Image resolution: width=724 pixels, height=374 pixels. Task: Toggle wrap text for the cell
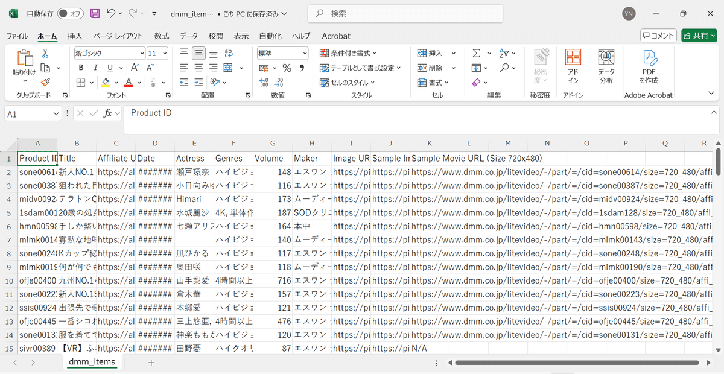[x=229, y=53]
